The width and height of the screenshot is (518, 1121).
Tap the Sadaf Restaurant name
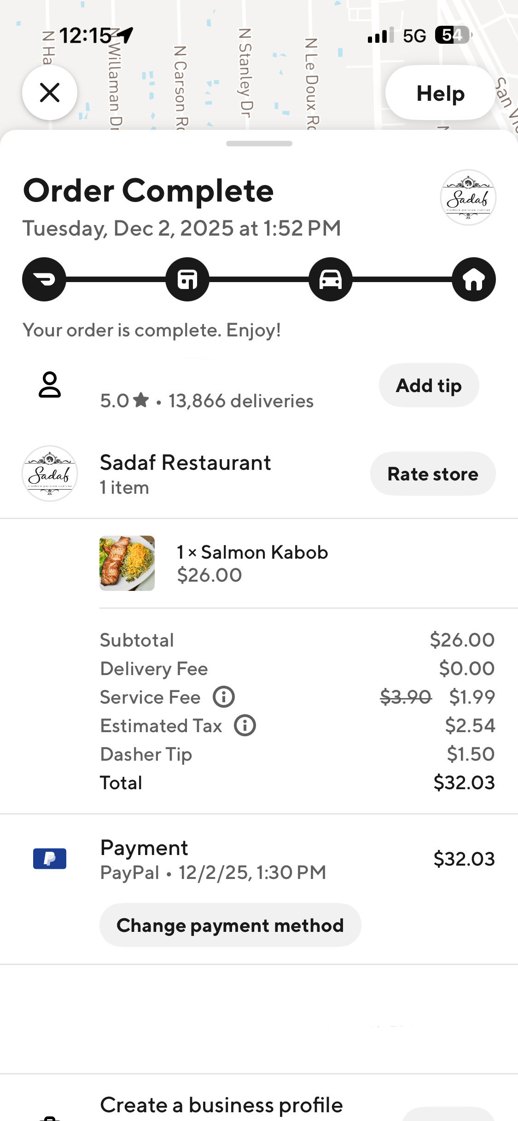(x=186, y=463)
